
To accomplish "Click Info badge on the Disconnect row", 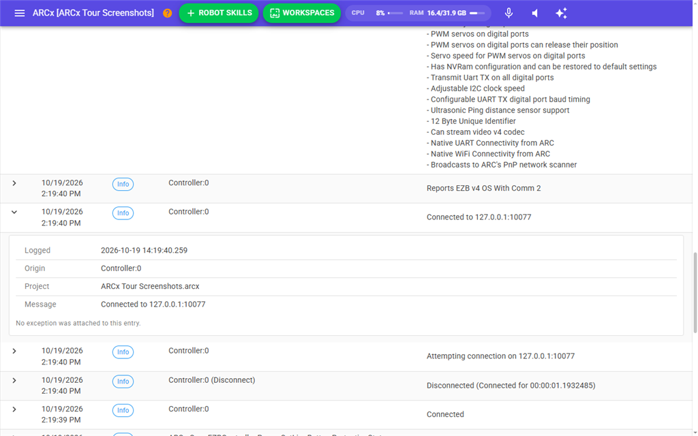I will [123, 381].
